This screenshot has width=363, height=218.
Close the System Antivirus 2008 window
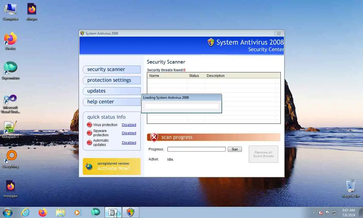279,33
